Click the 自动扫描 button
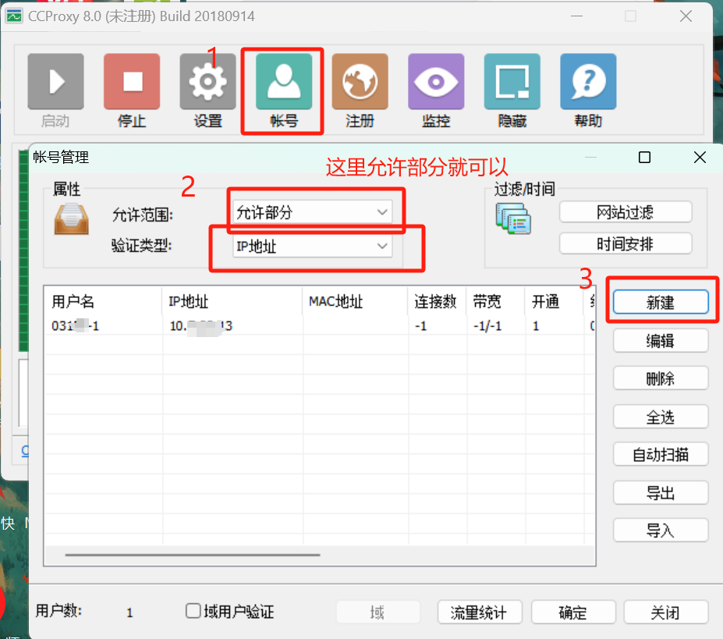The image size is (723, 639). pos(661,455)
